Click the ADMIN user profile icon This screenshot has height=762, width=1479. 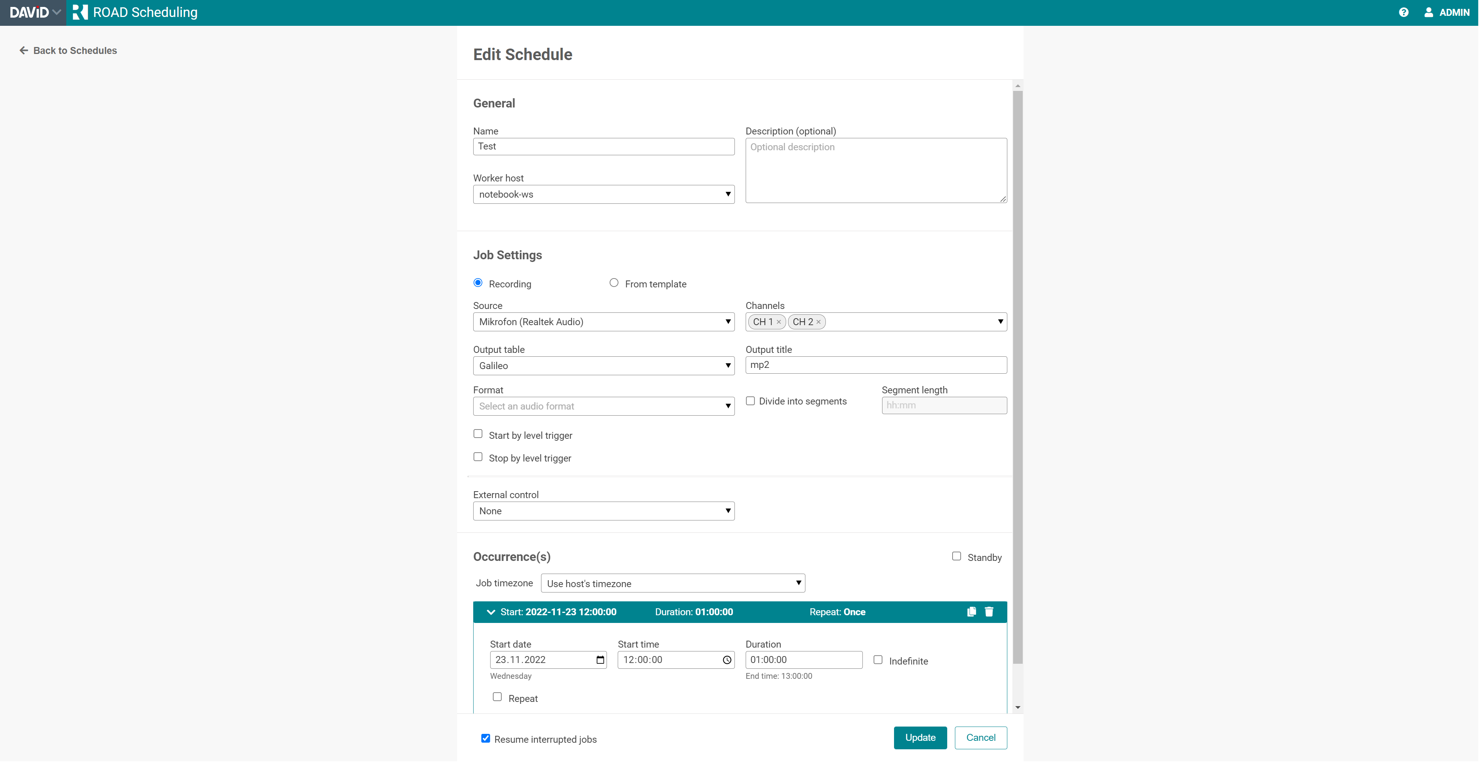[1429, 12]
